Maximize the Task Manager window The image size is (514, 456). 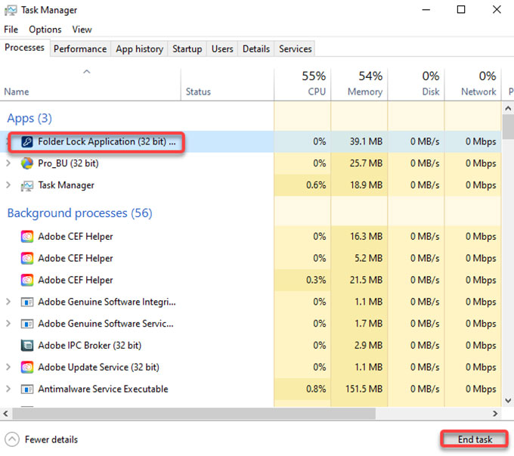(x=461, y=10)
